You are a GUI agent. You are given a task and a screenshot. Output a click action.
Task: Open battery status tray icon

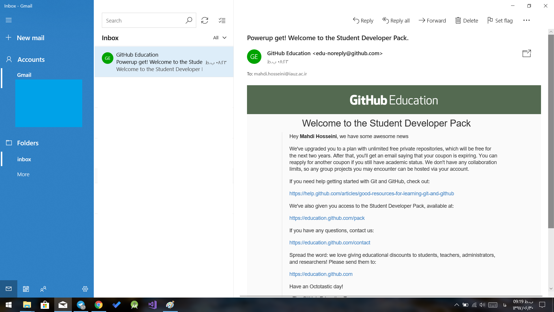465,305
